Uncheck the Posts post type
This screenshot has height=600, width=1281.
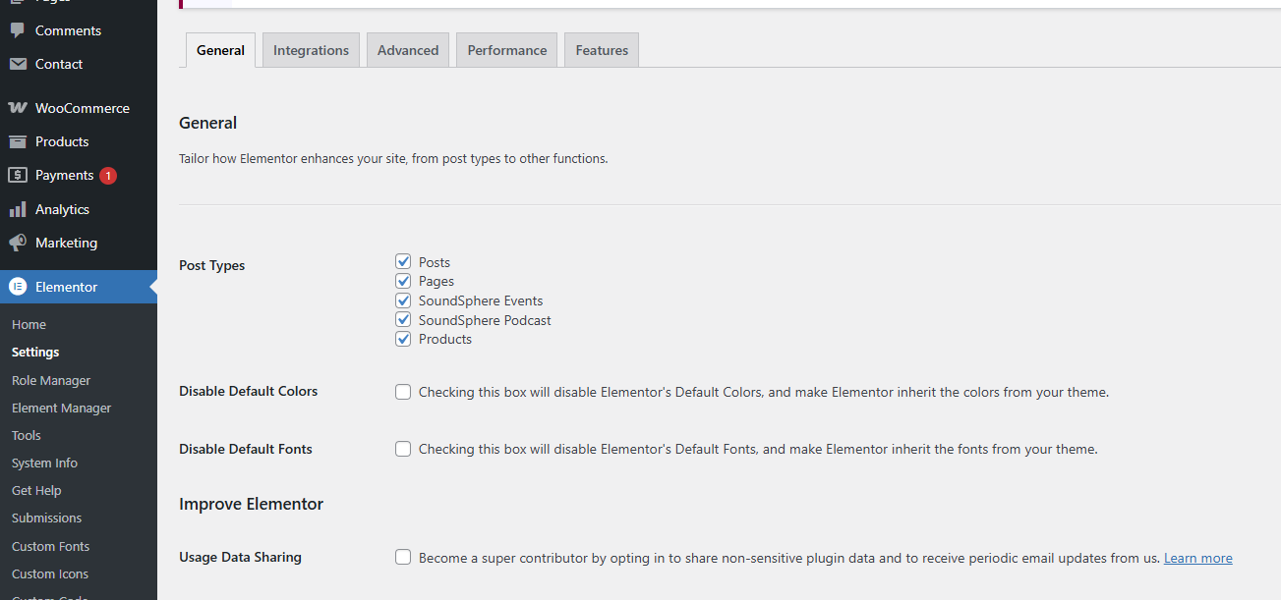pos(403,261)
